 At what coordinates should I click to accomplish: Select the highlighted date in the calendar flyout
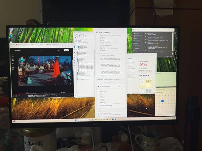(x=162, y=101)
